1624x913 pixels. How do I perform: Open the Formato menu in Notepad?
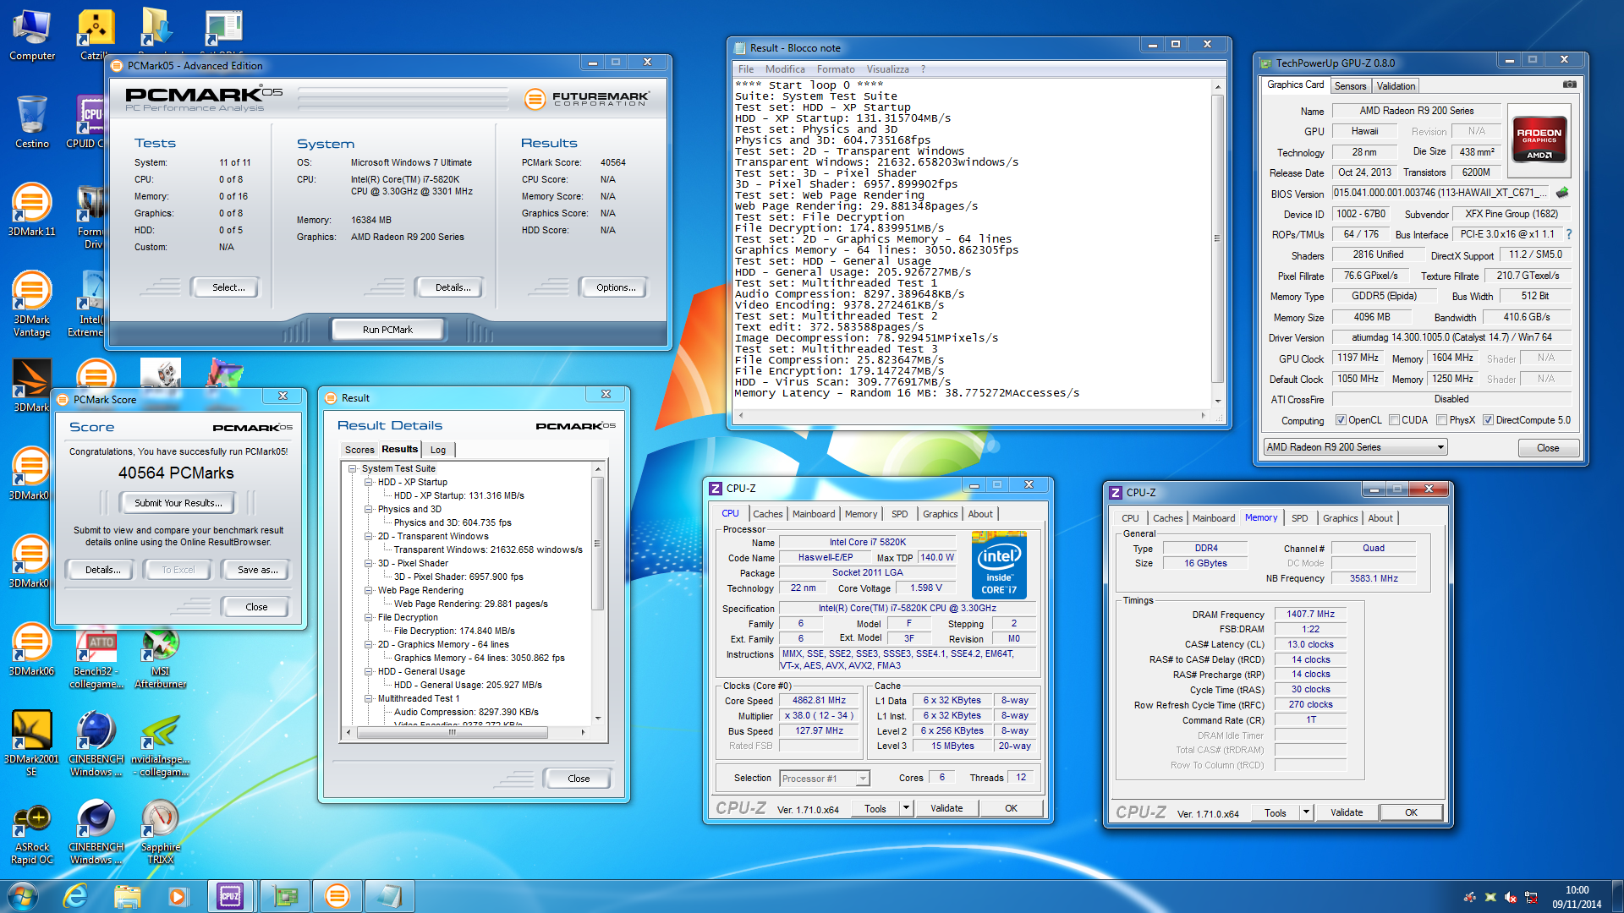pos(836,69)
